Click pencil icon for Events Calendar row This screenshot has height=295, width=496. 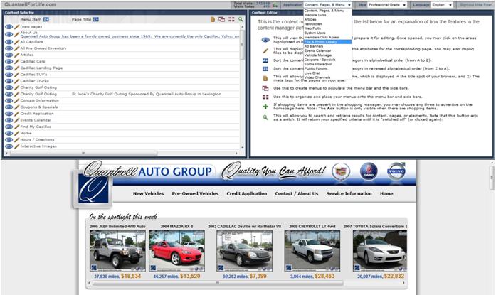pos(17,120)
